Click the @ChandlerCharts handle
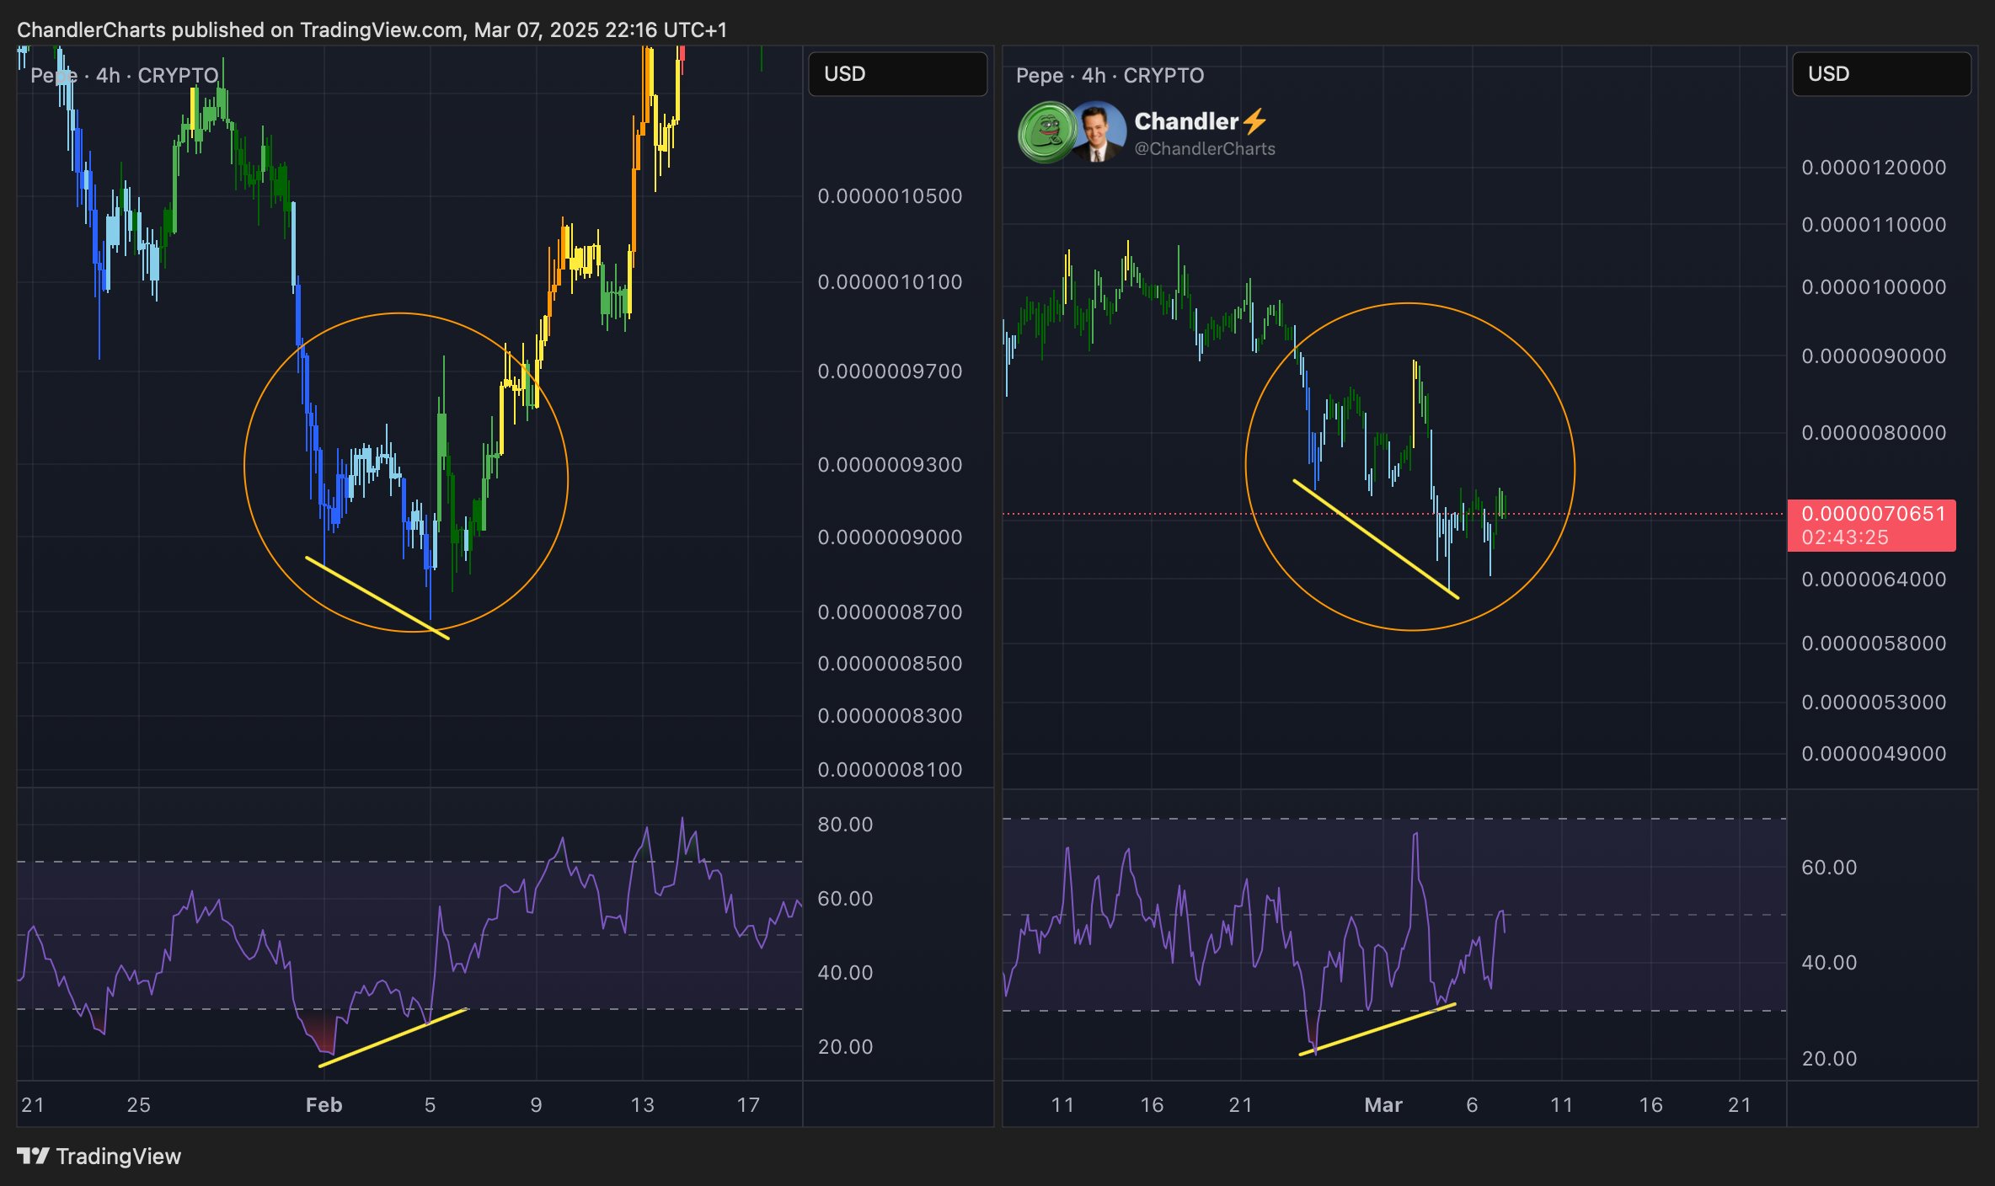This screenshot has width=1995, height=1186. point(1204,149)
